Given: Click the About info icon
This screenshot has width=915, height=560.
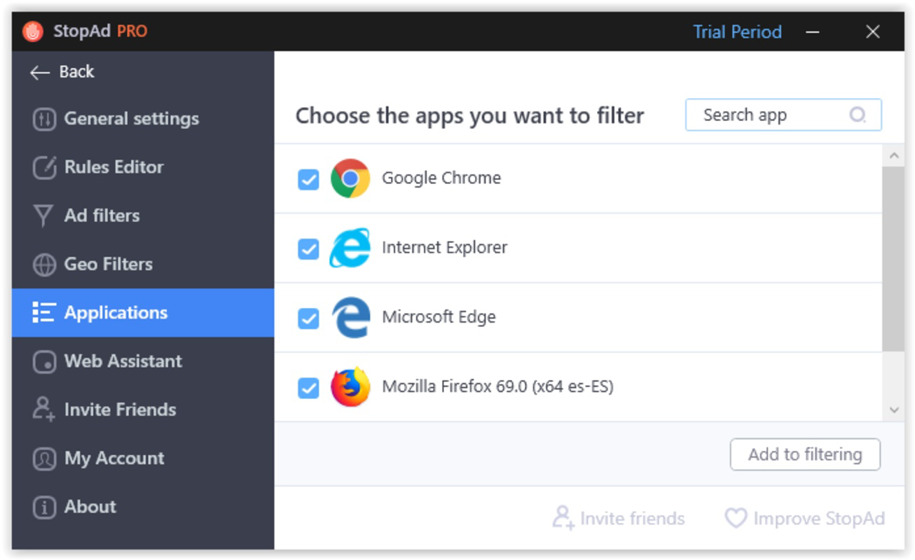Looking at the screenshot, I should pyautogui.click(x=44, y=507).
